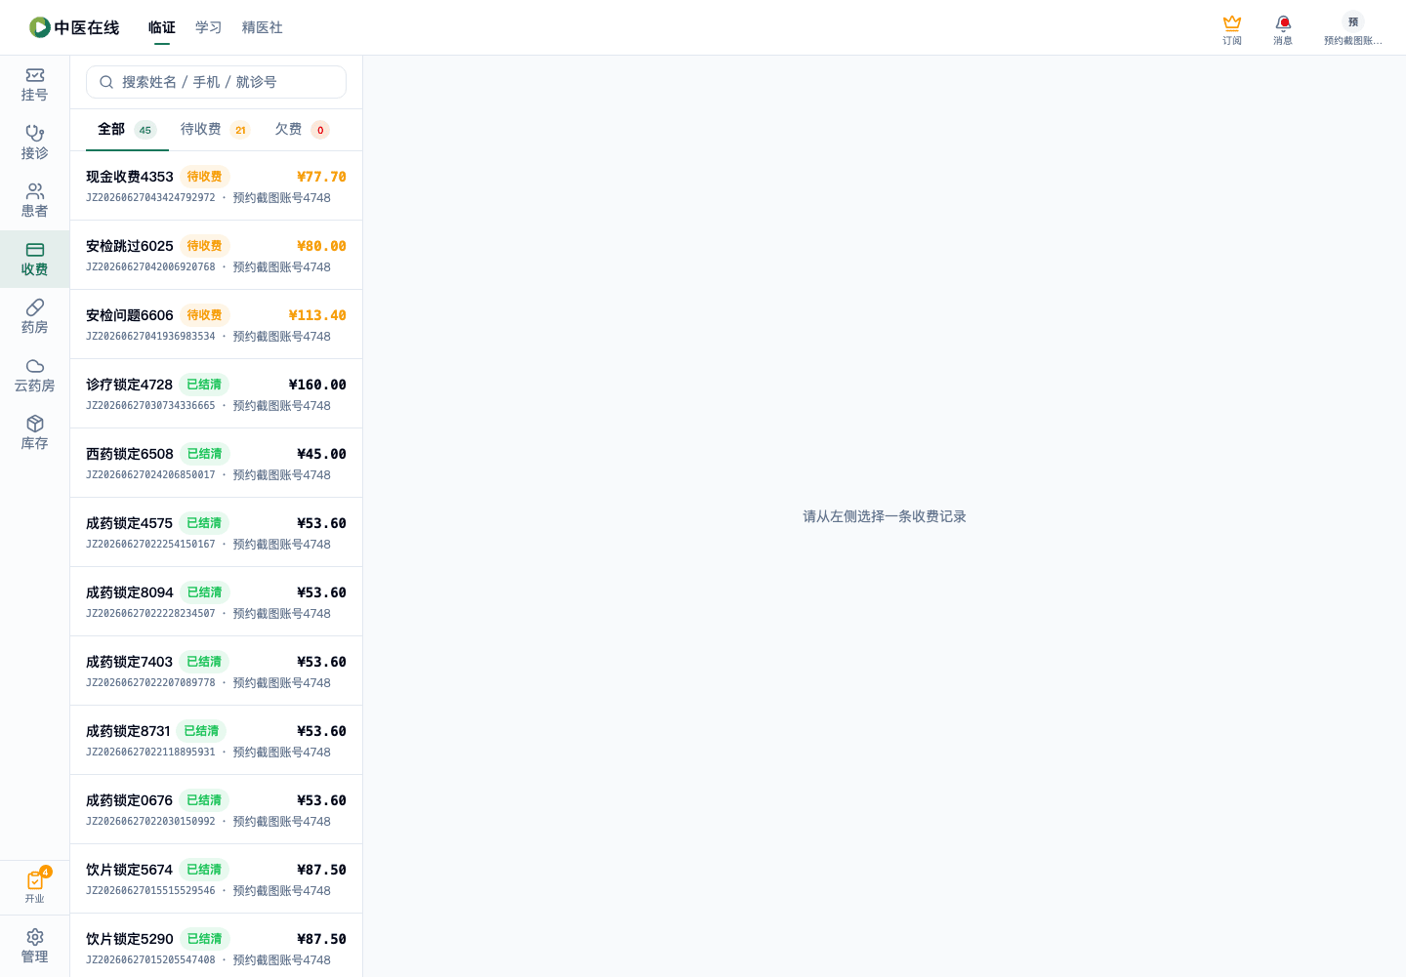Open billing record 成药锁定0676

216,809
